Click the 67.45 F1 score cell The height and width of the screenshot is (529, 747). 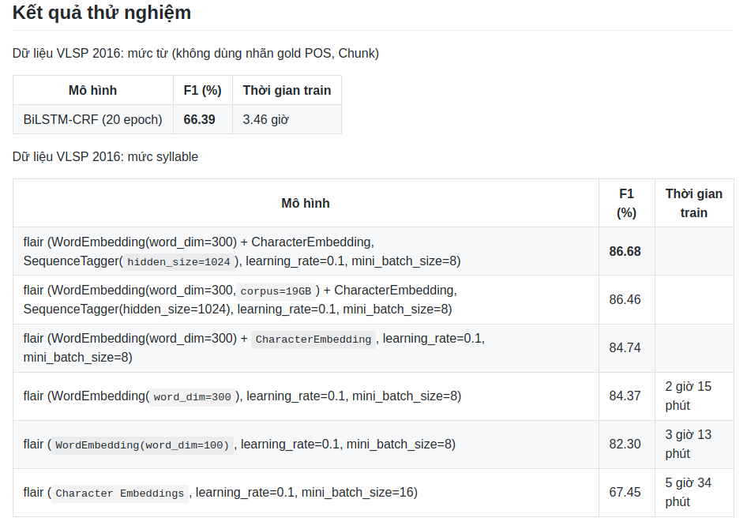click(625, 493)
